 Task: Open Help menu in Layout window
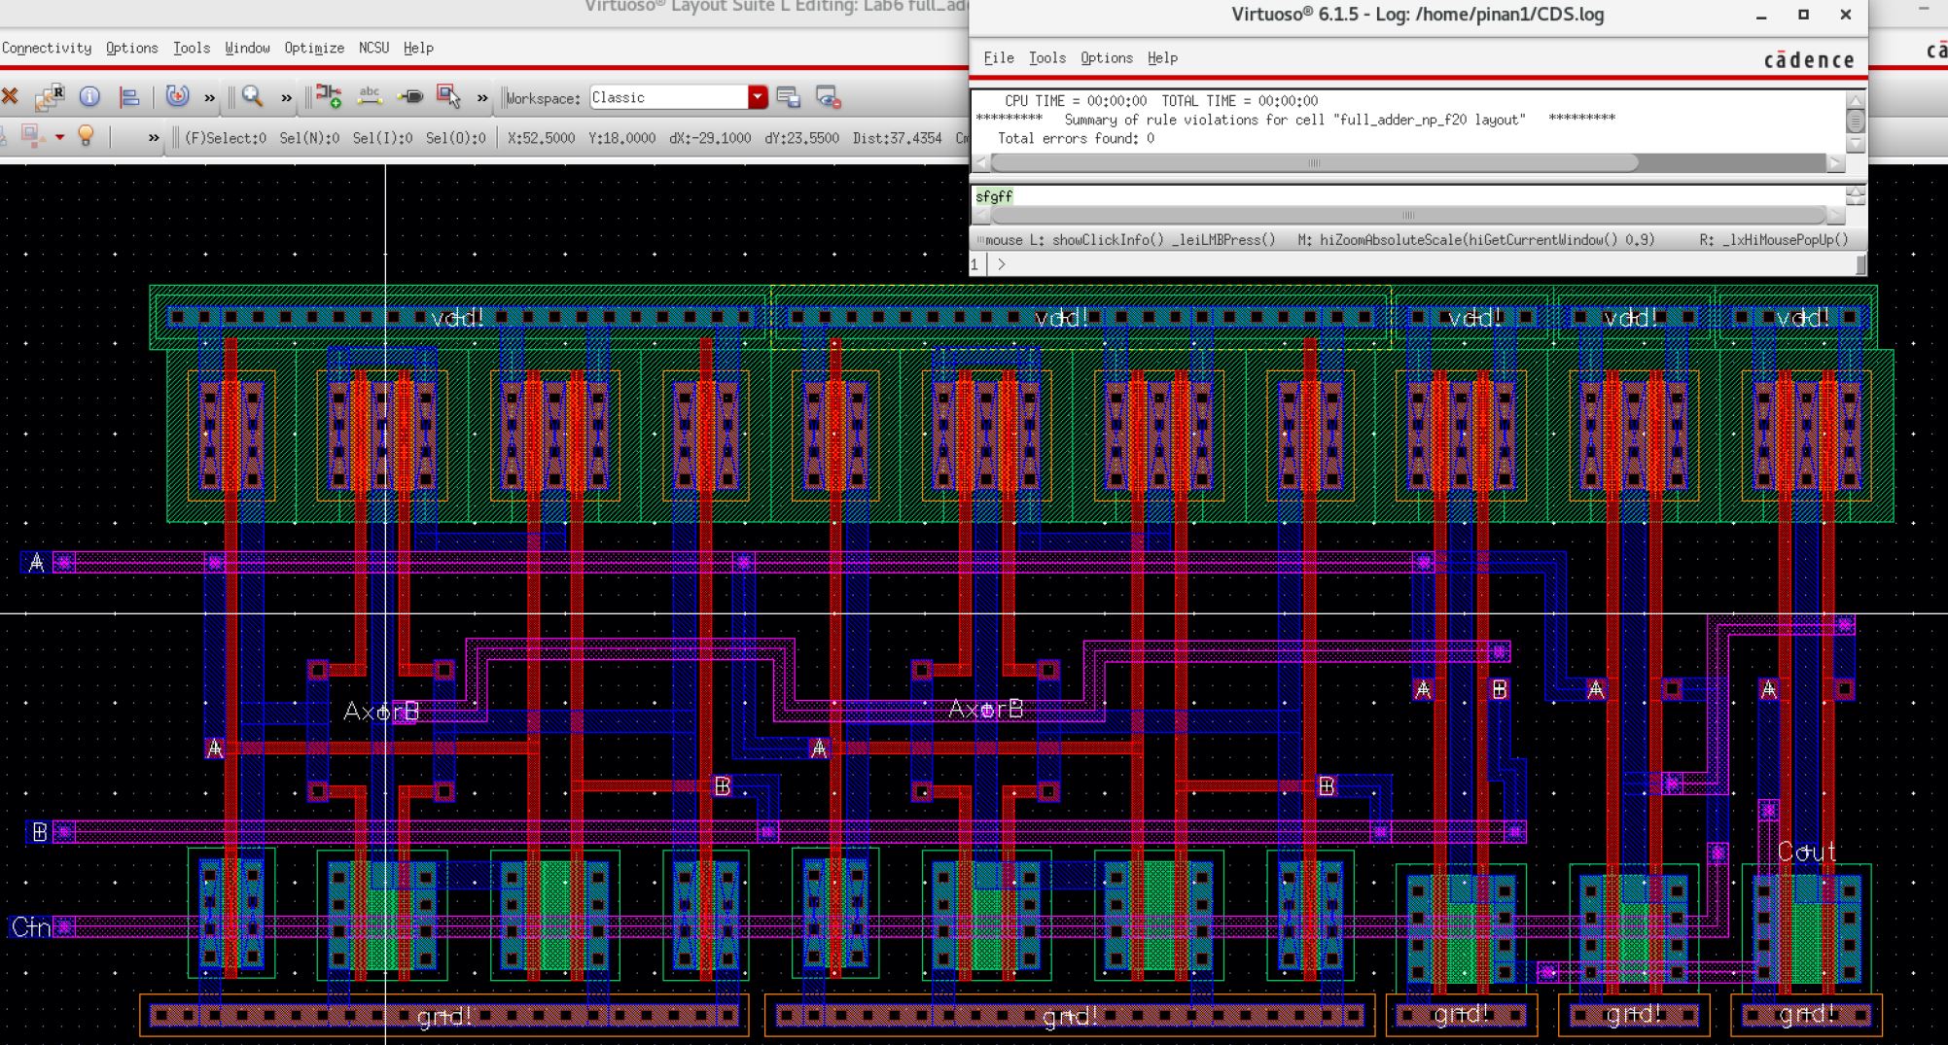418,48
